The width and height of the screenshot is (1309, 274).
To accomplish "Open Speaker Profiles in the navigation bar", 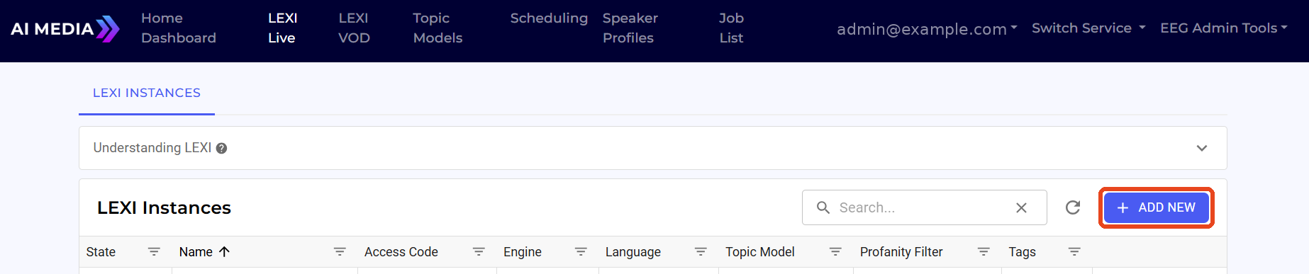I will coord(630,28).
